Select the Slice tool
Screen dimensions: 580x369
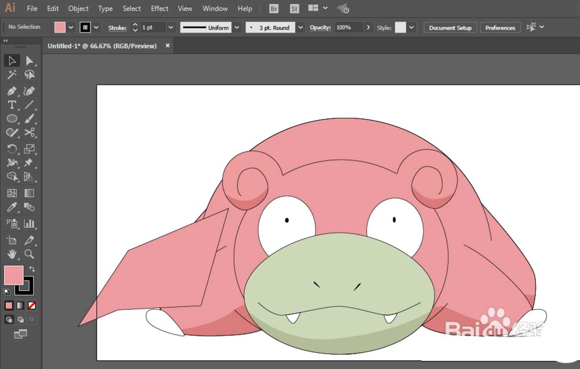click(29, 240)
